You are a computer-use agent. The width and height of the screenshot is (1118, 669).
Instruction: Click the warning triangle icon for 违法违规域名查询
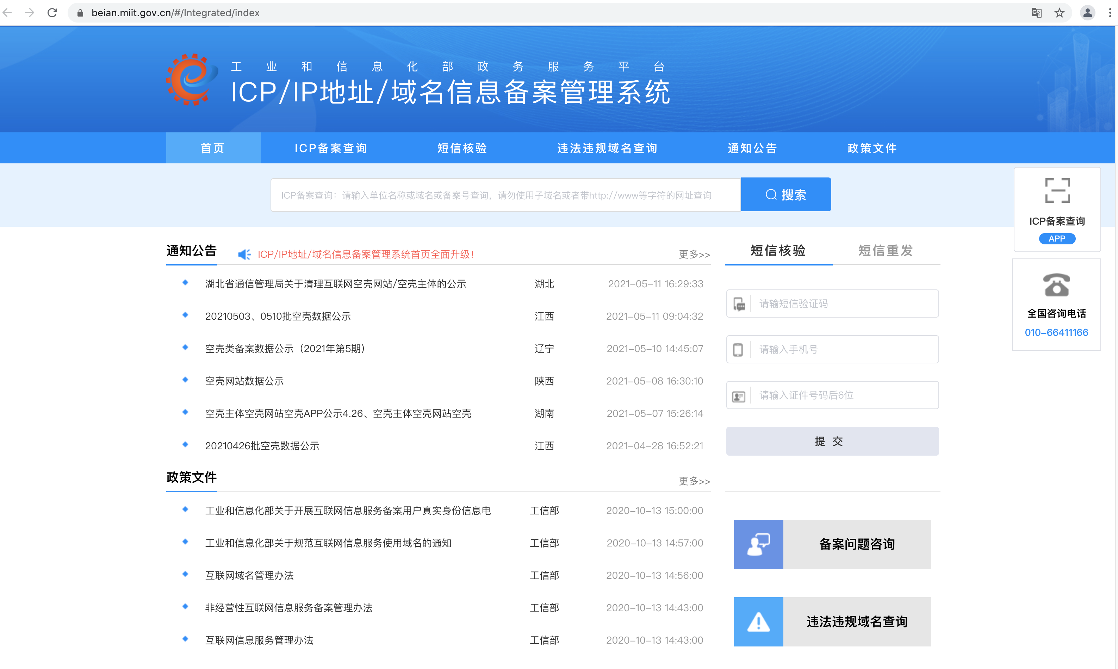pyautogui.click(x=758, y=622)
